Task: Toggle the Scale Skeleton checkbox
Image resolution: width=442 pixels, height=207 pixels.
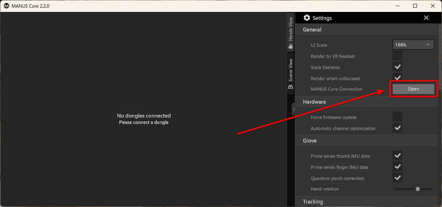Action: [397, 67]
